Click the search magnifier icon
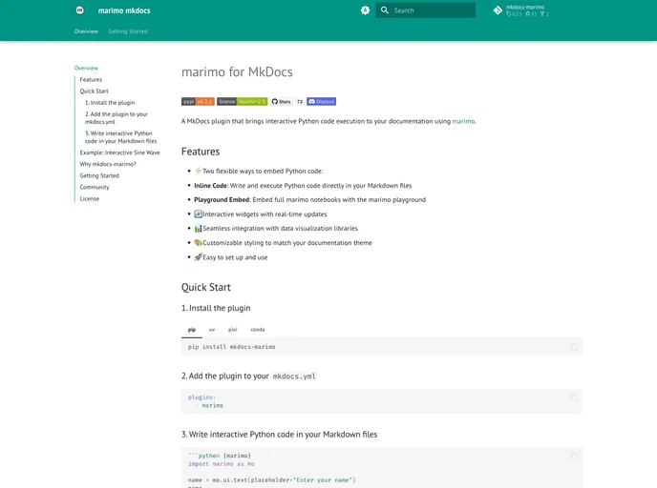This screenshot has width=657, height=488. 384,10
